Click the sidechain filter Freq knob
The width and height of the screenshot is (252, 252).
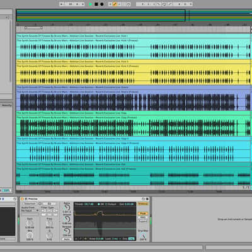pos(49,223)
